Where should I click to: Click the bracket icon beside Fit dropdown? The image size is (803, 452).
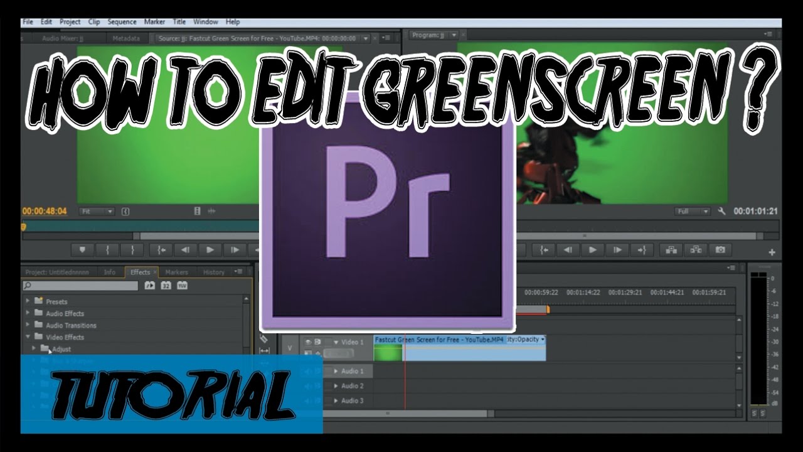[x=125, y=212]
